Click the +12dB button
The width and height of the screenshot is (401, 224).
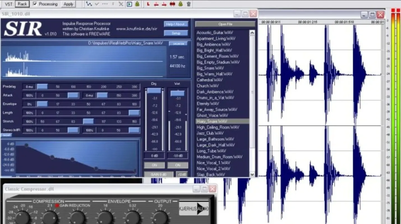tap(182, 174)
